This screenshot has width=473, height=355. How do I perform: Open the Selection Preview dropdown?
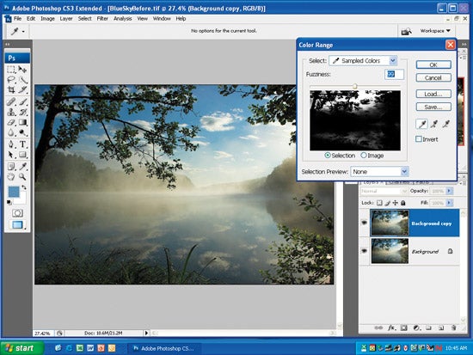pyautogui.click(x=379, y=172)
